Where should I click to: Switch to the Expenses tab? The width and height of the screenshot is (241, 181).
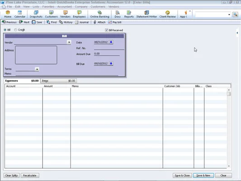coord(22,81)
